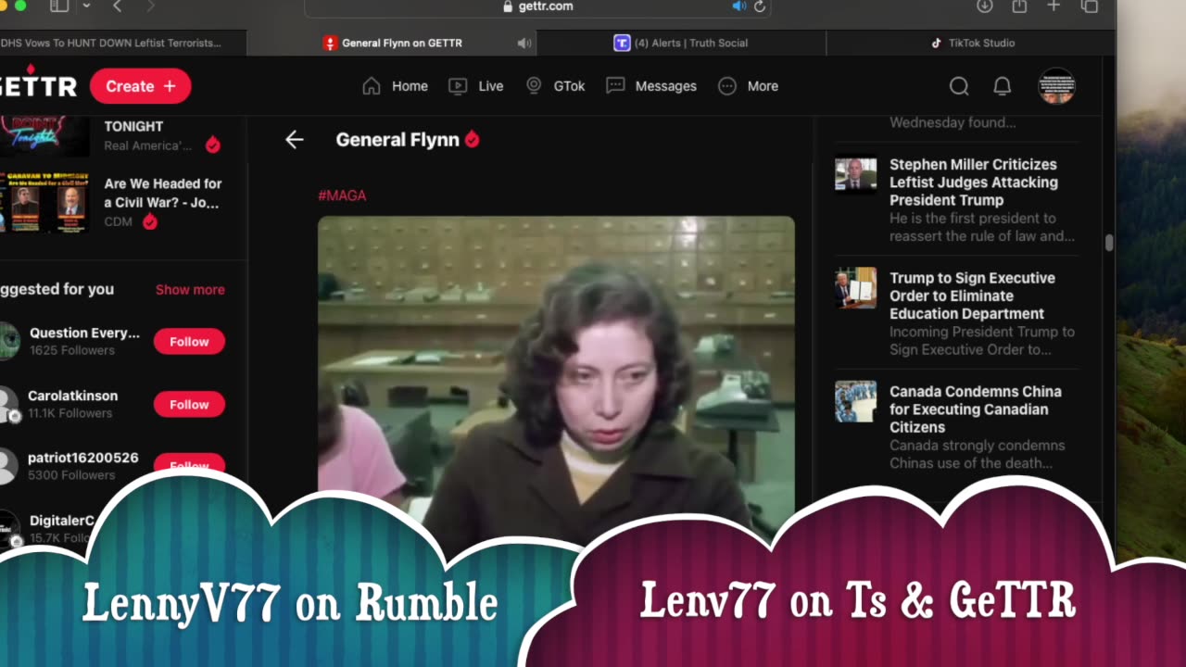
Task: Go forward with Safari's forward arrow
Action: 150,6
